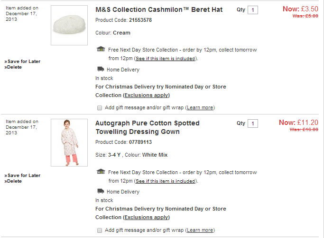The width and height of the screenshot is (324, 238).
Task: Click the home delivery truck icon for dressing gown
Action: click(x=100, y=191)
